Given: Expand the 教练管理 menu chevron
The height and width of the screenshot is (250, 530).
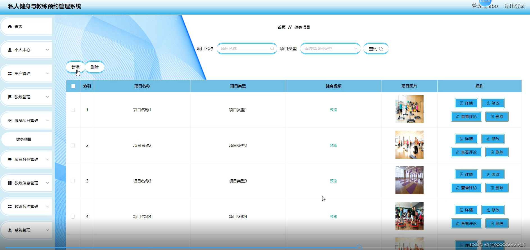Looking at the screenshot, I should [47, 97].
